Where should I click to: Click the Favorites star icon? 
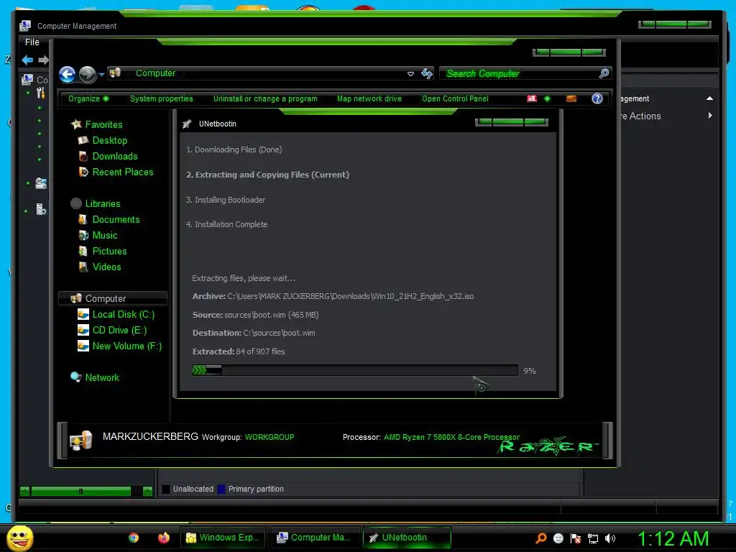point(76,124)
